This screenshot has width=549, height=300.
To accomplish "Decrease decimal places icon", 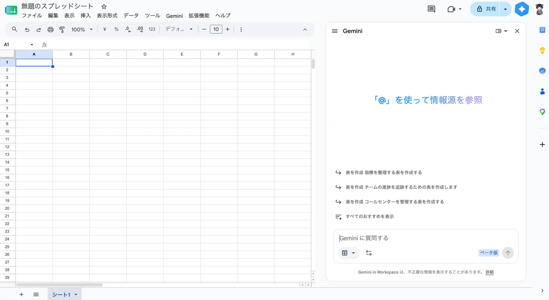I will pyautogui.click(x=128, y=29).
